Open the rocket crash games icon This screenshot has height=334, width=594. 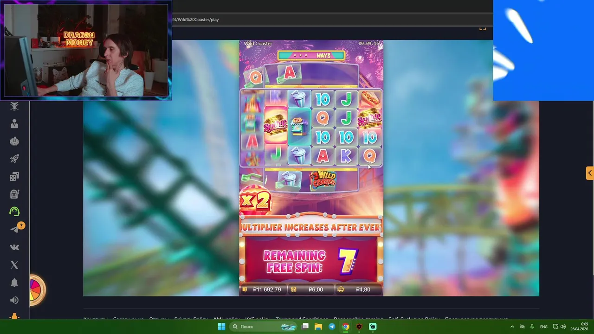pos(14,159)
